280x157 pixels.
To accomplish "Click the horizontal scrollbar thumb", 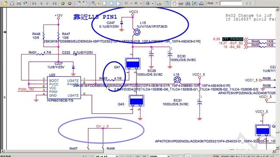I will (x=54, y=151).
